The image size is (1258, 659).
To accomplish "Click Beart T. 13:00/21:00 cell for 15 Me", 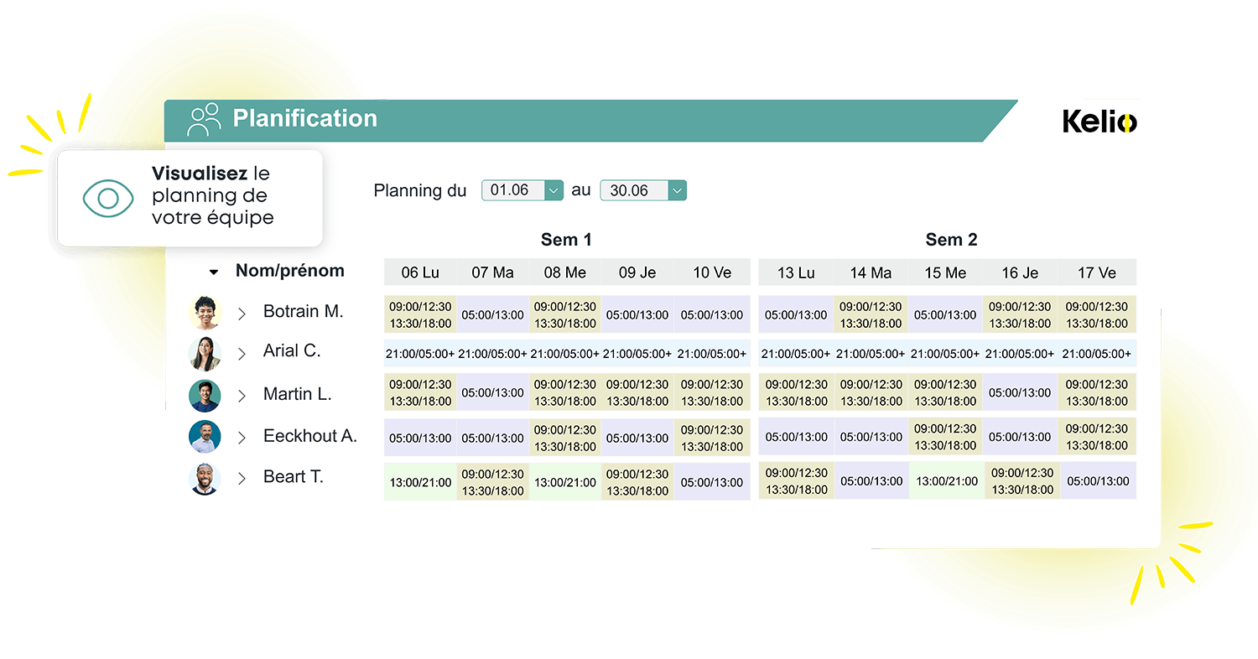I will [x=946, y=481].
